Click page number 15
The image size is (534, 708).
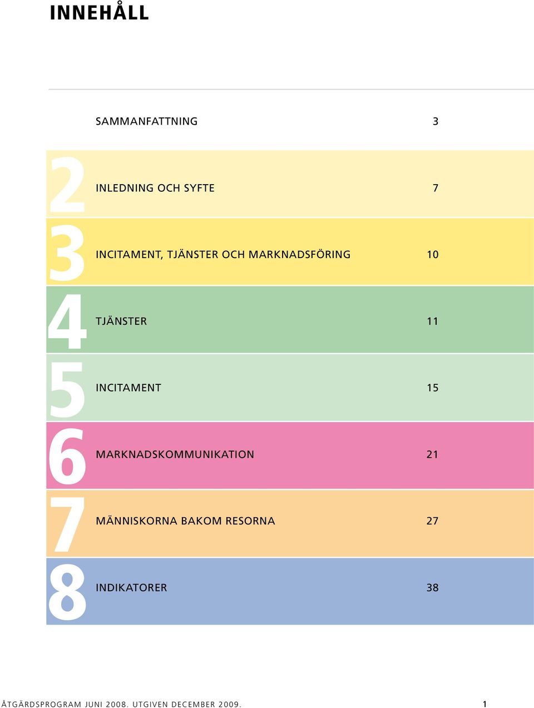coord(433,388)
